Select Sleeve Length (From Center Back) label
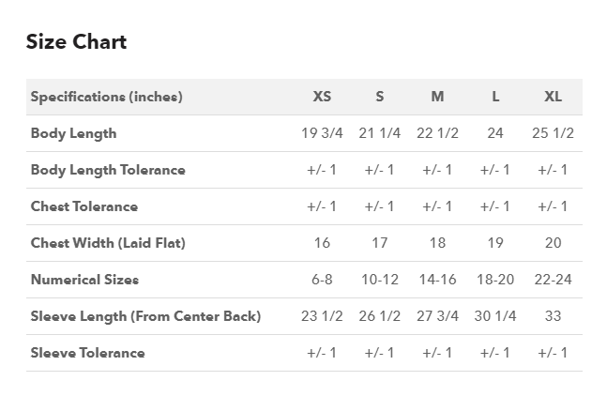 (x=145, y=316)
